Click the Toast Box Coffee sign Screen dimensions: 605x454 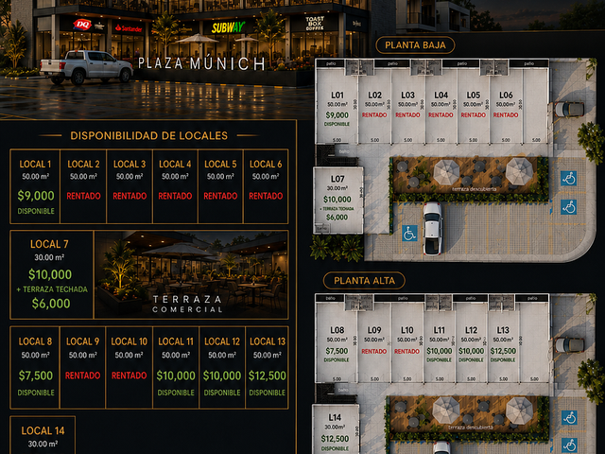(x=315, y=23)
